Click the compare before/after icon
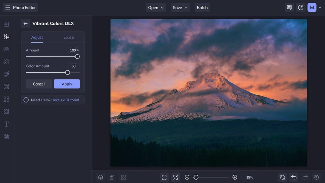The image size is (325, 183). (112, 177)
